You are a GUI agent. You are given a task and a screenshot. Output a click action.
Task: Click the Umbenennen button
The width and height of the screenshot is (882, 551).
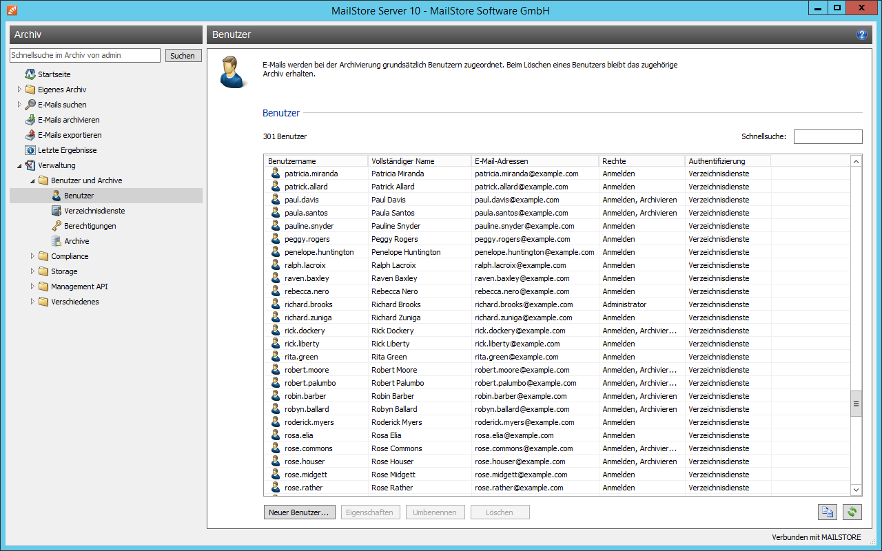point(435,512)
